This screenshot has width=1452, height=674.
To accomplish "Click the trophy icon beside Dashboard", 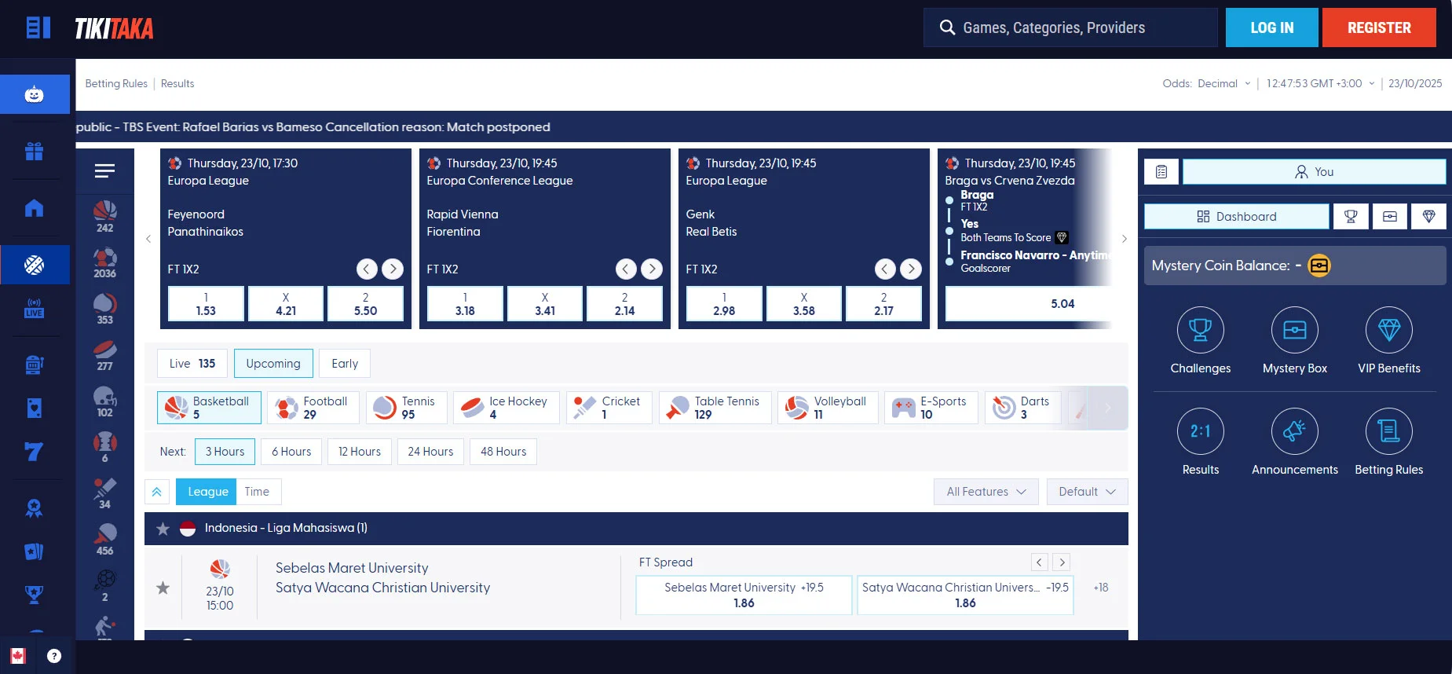I will point(1351,217).
